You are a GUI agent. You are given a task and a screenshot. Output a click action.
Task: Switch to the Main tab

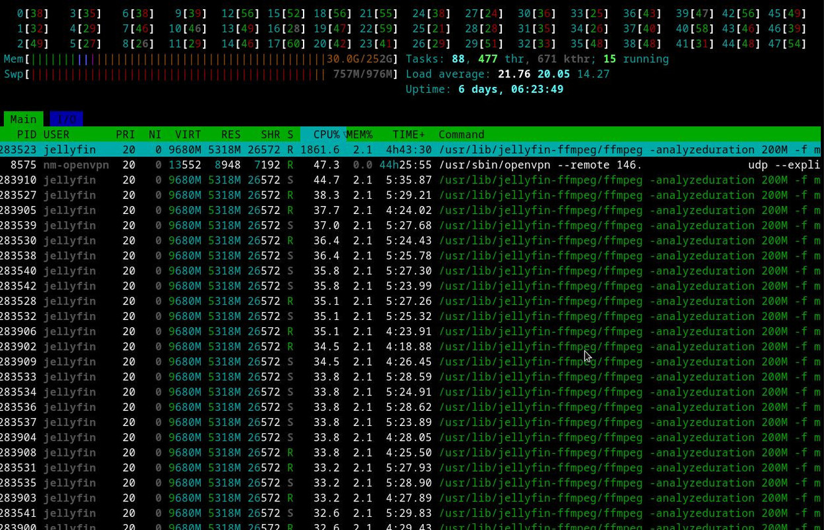point(23,119)
